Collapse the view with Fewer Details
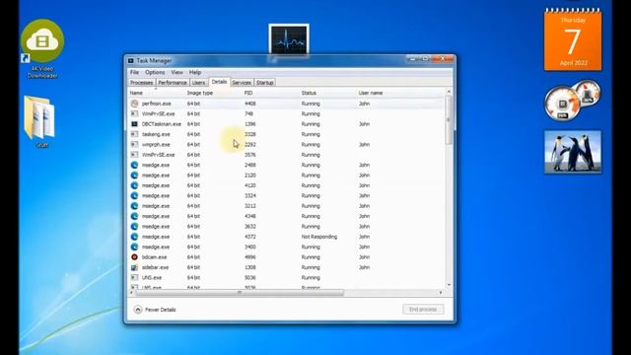 pos(155,310)
